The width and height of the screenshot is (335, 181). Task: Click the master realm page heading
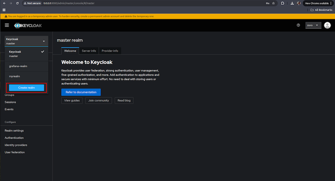[x=70, y=40]
